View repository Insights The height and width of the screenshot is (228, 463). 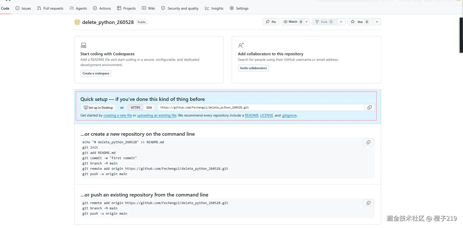[214, 8]
